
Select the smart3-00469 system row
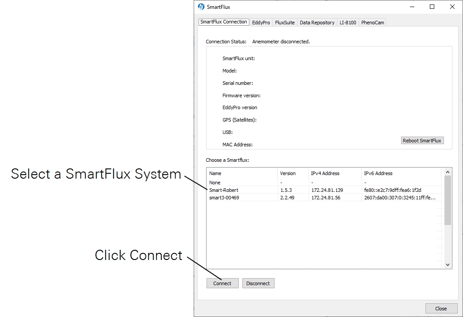click(325, 198)
